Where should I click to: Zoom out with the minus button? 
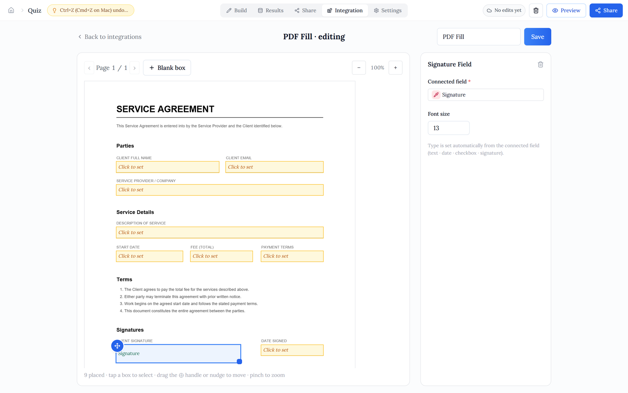pos(359,68)
